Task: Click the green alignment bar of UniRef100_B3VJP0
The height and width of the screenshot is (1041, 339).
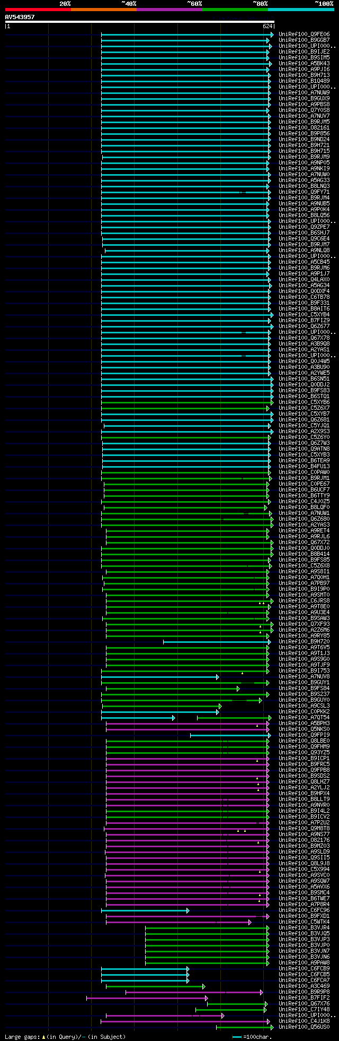Action: pyautogui.click(x=207, y=945)
